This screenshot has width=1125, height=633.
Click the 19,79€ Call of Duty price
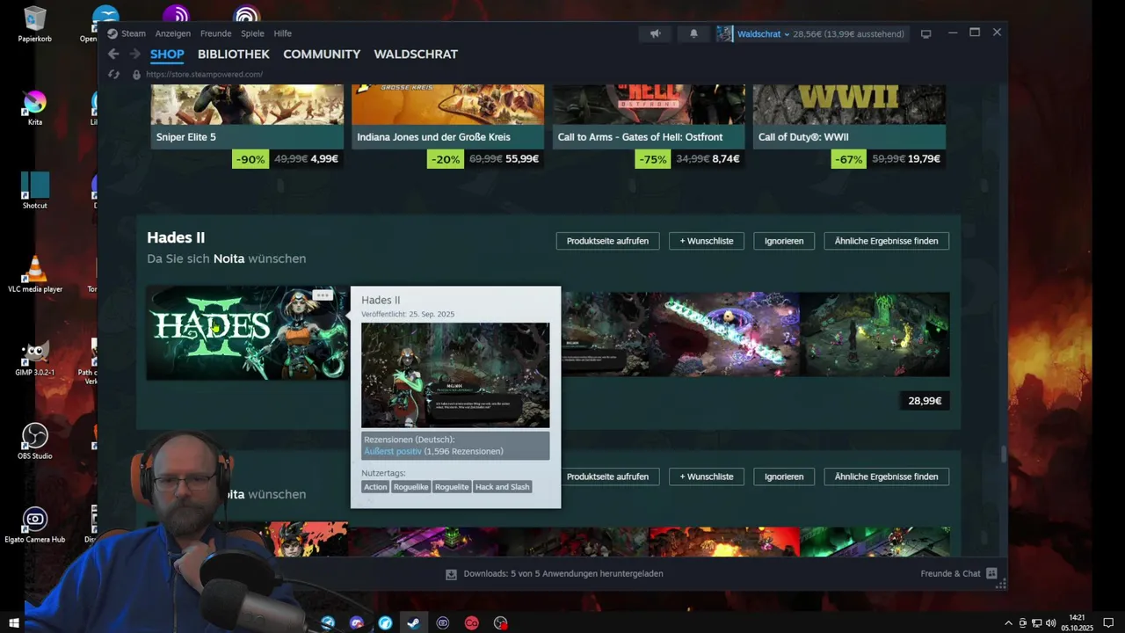[x=924, y=159]
